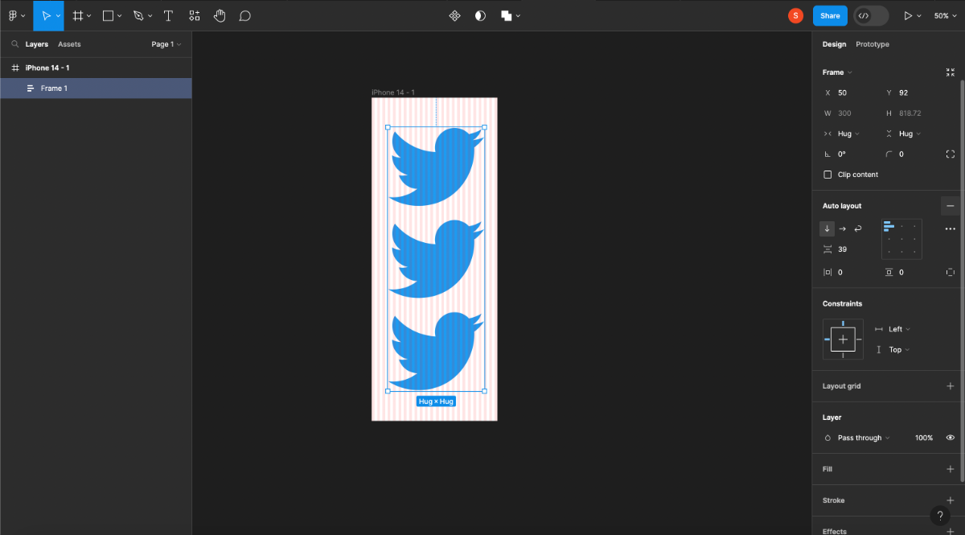This screenshot has height=535, width=965.
Task: Select Frame 1 layer in the list
Action: tap(96, 88)
